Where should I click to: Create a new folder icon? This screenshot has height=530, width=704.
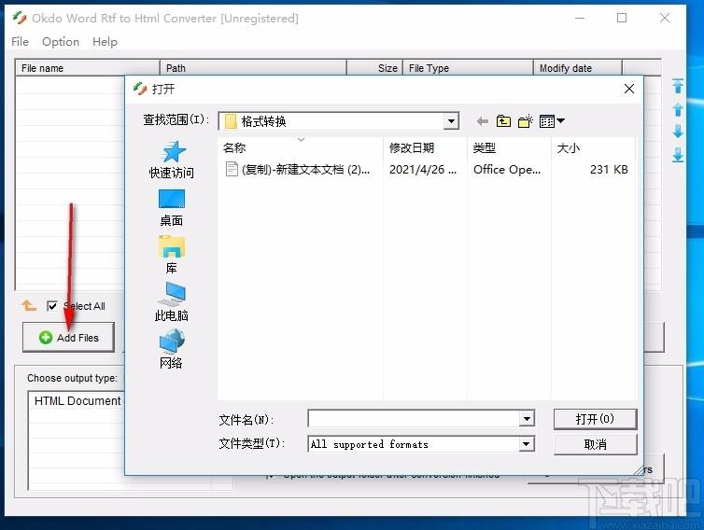click(x=525, y=121)
